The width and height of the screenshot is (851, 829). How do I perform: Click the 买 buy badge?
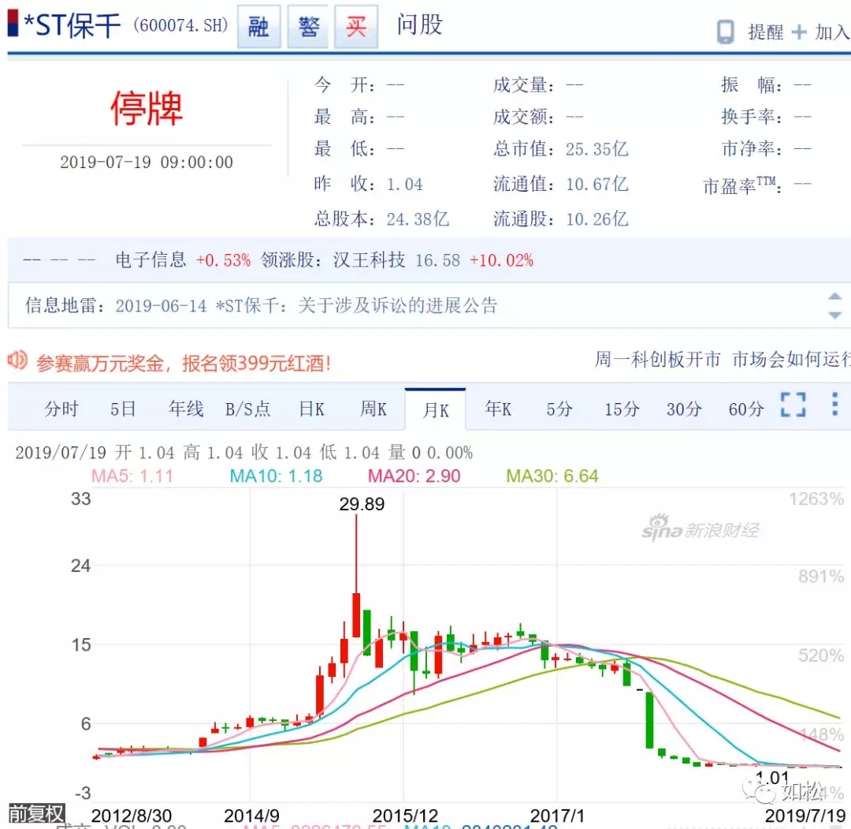(356, 27)
